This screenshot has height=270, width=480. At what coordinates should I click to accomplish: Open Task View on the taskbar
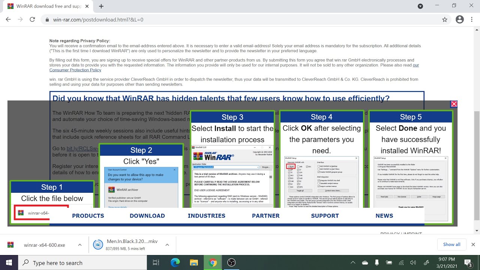tap(156, 262)
